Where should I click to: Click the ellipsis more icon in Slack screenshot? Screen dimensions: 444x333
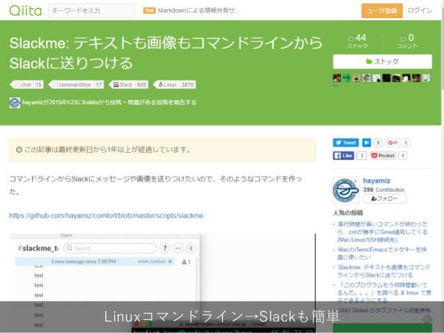pos(178,248)
